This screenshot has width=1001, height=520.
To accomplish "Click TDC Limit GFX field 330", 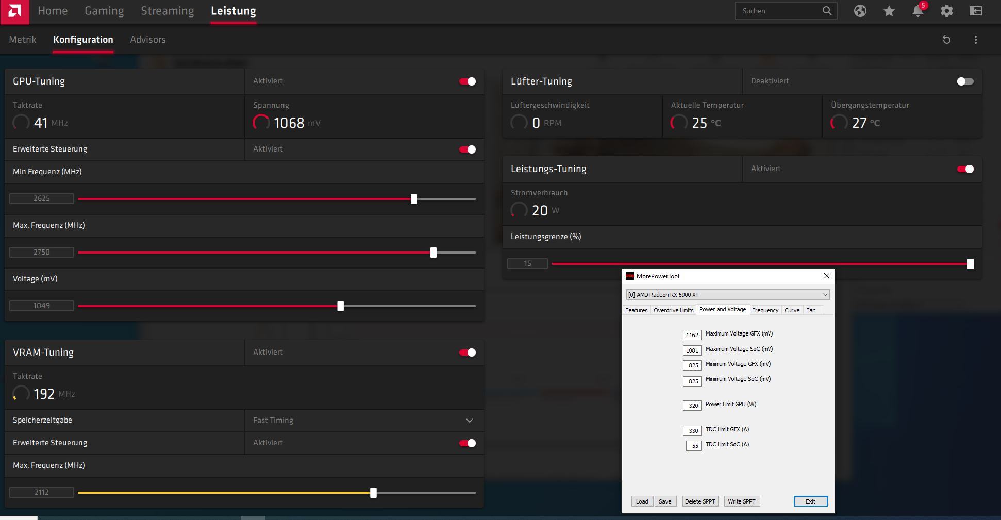I will [x=692, y=431].
